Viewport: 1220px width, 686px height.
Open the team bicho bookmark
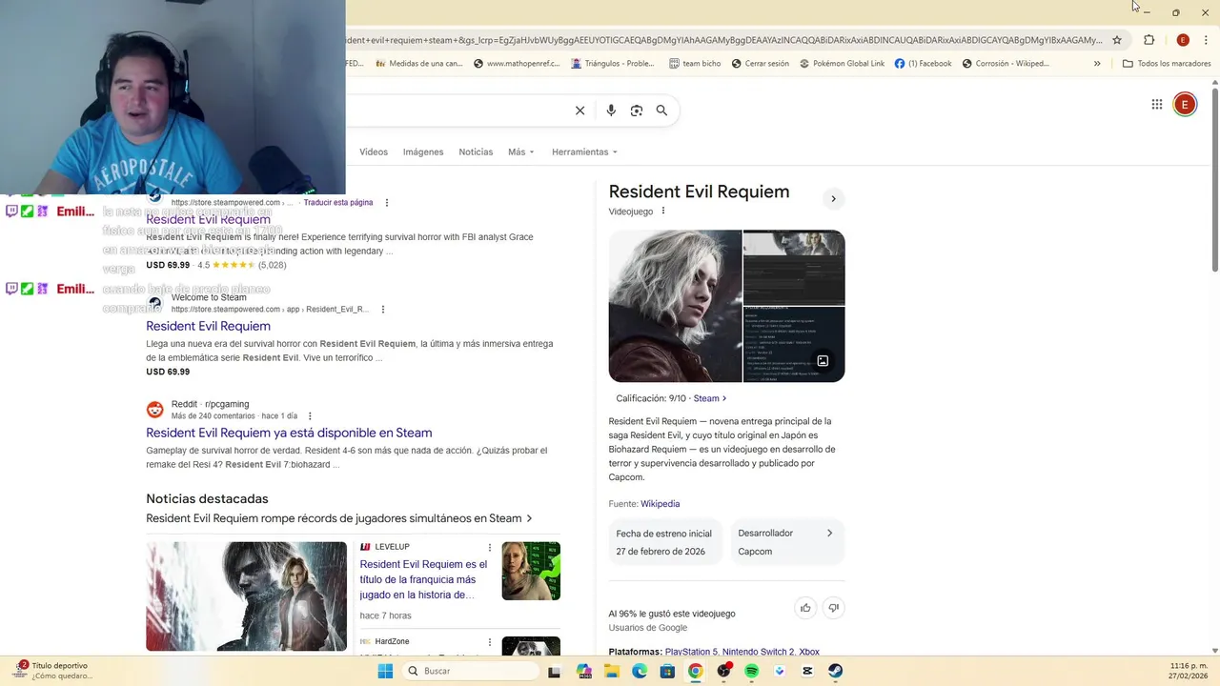pyautogui.click(x=695, y=64)
